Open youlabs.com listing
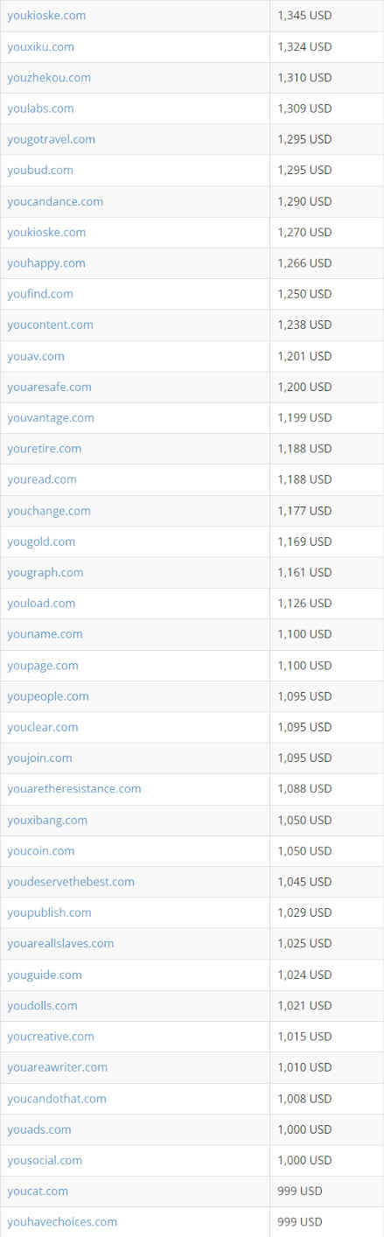Screen dimensions: 384x1237 pos(40,108)
